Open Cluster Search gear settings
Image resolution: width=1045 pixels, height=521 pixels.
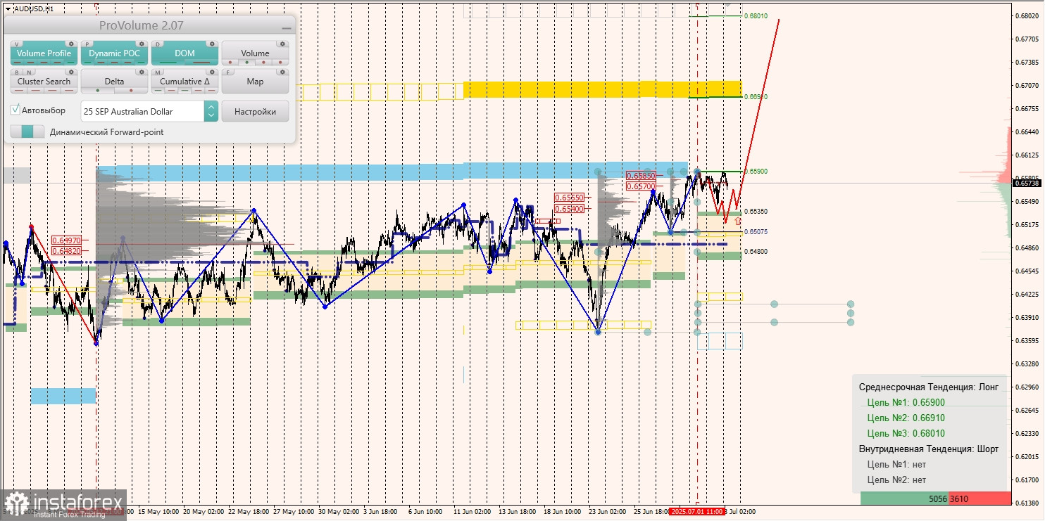71,72
